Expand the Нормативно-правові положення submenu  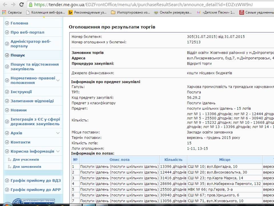pos(58,80)
